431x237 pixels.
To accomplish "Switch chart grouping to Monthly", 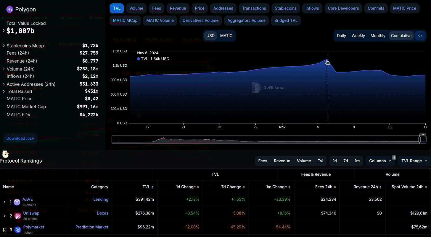I will coord(378,36).
